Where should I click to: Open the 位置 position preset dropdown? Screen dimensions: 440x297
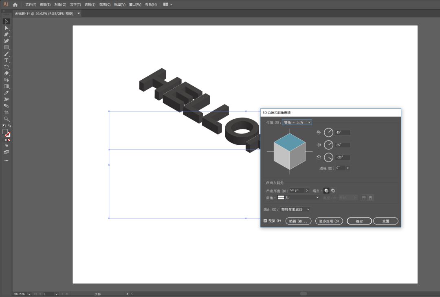tap(297, 122)
